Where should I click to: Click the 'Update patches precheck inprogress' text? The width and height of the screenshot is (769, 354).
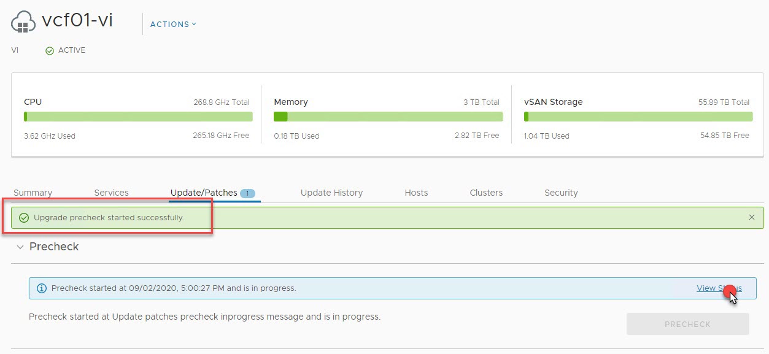click(x=204, y=317)
